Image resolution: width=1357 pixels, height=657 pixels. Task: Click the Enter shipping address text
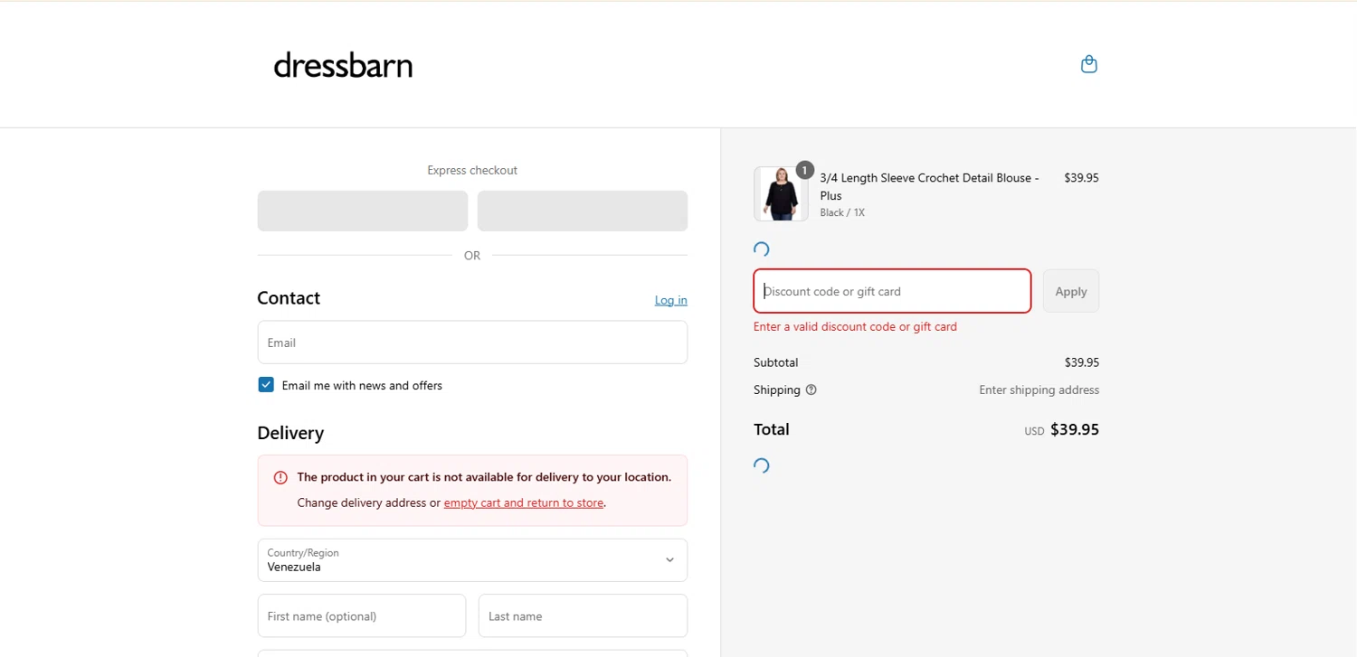pyautogui.click(x=1039, y=390)
